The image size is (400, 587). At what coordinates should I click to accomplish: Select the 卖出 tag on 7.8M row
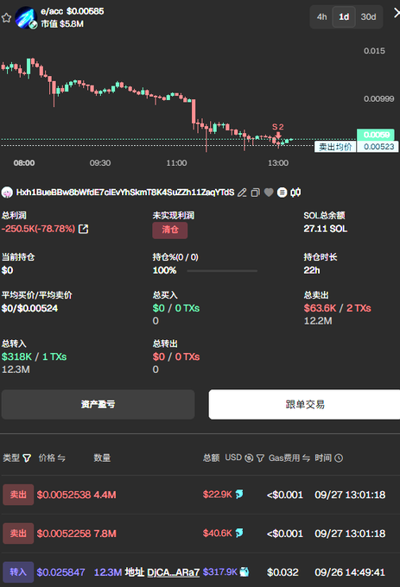pyautogui.click(x=18, y=533)
